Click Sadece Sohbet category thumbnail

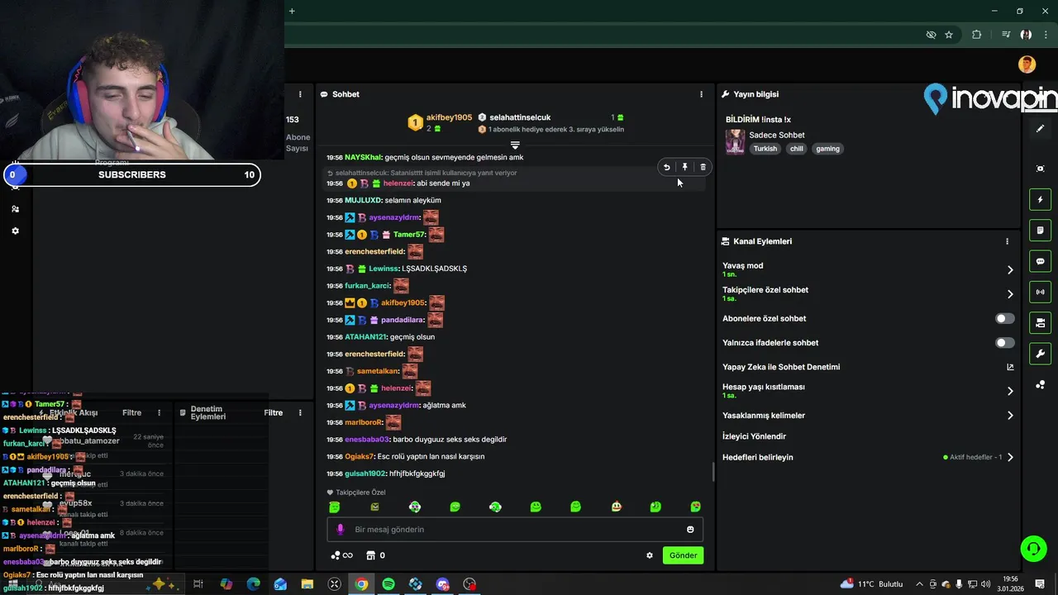point(735,141)
